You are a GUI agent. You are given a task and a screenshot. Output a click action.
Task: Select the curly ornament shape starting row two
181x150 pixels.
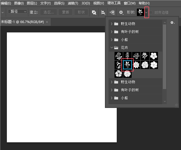[x=118, y=65]
